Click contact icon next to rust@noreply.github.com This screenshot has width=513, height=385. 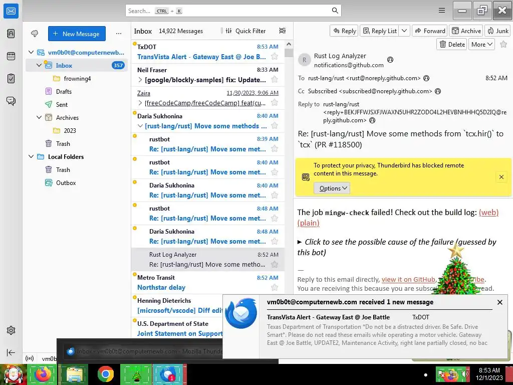click(x=426, y=78)
